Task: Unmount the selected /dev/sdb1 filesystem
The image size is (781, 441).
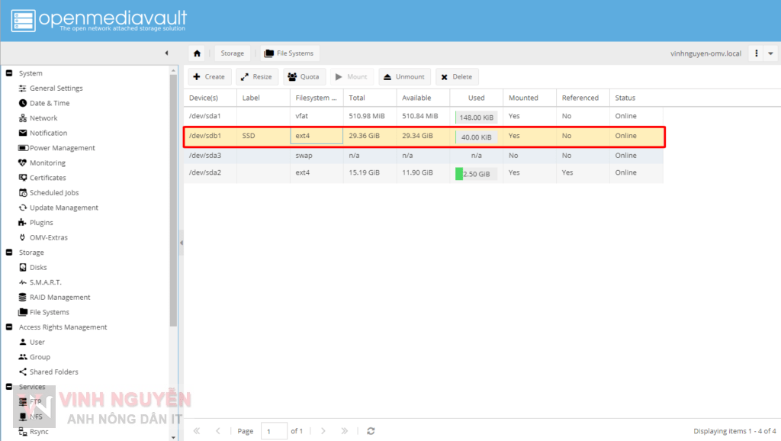Action: click(x=404, y=76)
